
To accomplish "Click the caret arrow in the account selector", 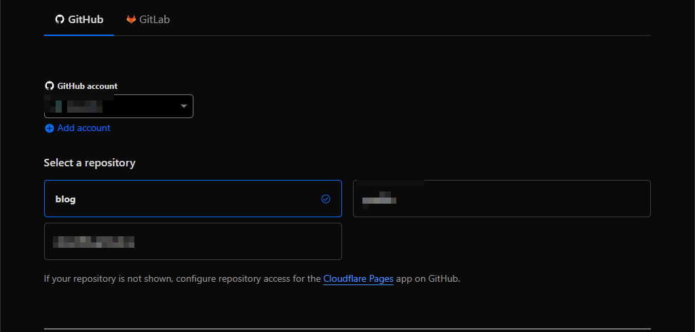I will 183,107.
